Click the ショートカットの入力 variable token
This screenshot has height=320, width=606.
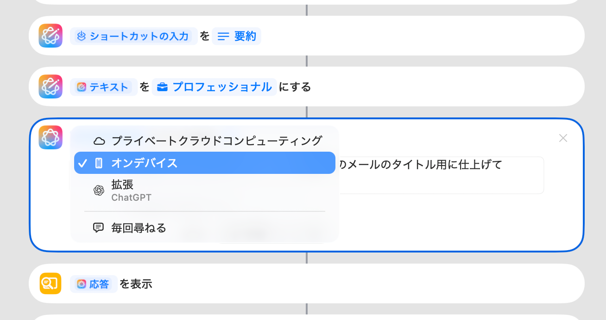point(134,36)
